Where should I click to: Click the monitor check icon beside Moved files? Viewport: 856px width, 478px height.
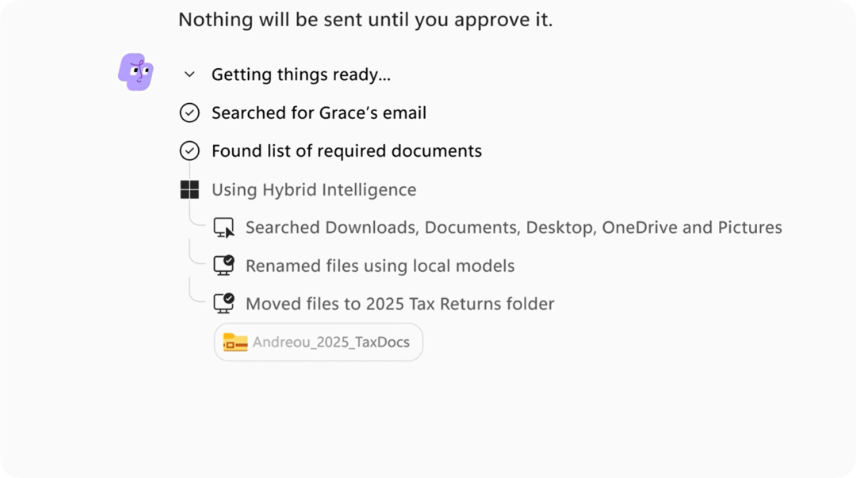(x=224, y=304)
